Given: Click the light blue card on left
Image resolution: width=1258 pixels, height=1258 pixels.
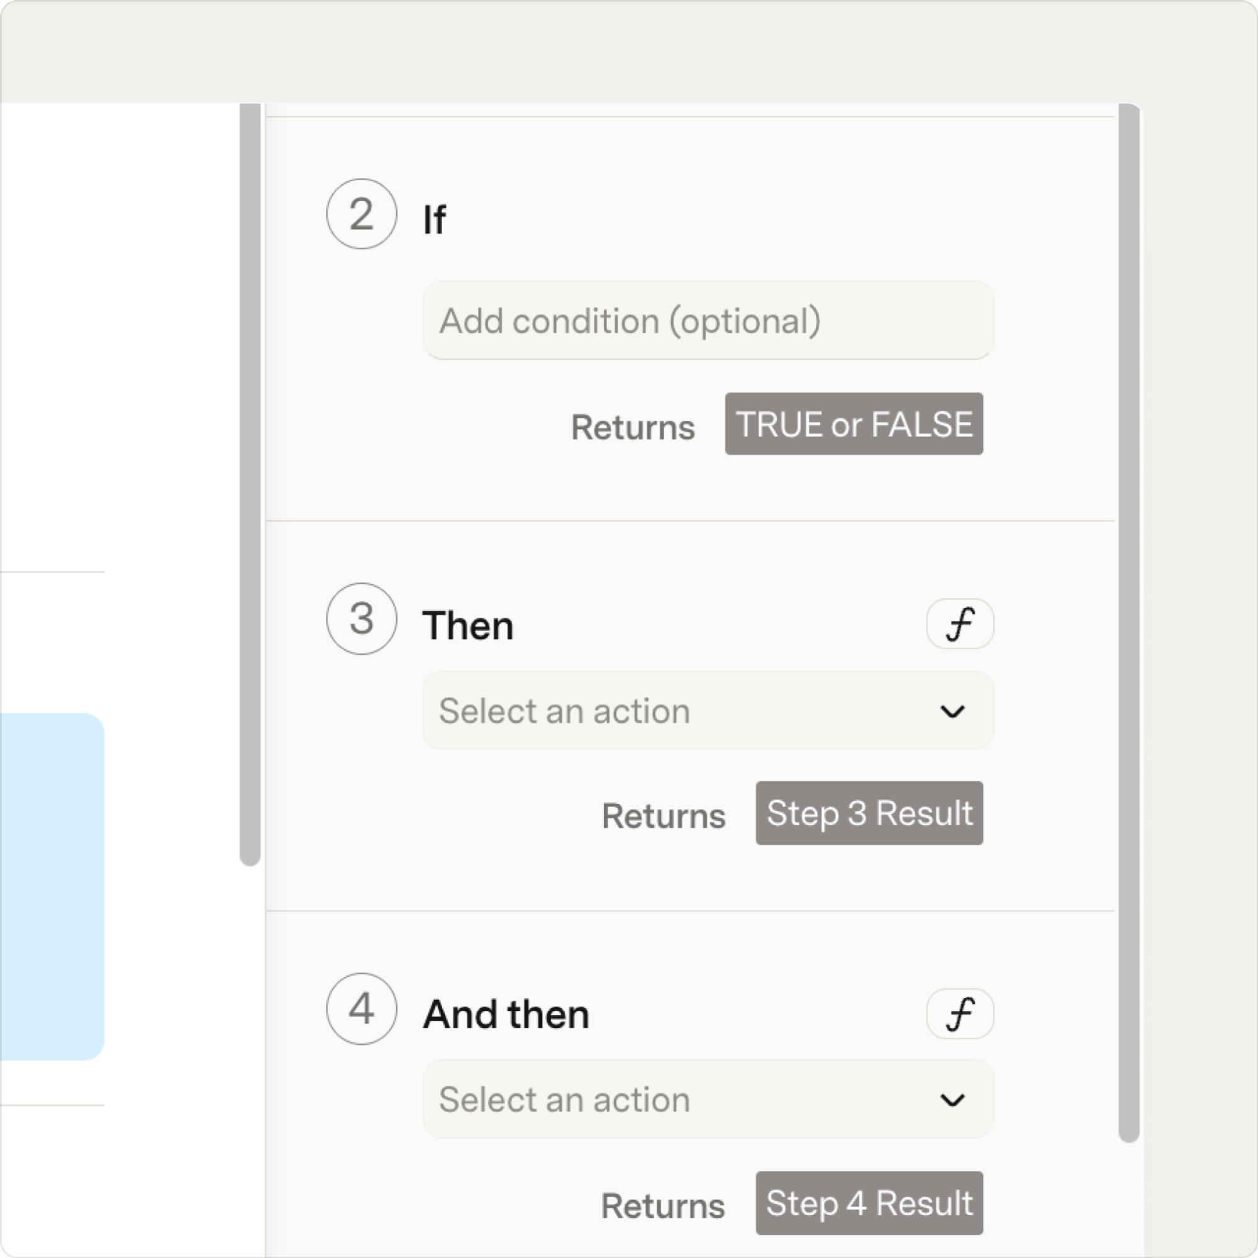Looking at the screenshot, I should pos(52,887).
